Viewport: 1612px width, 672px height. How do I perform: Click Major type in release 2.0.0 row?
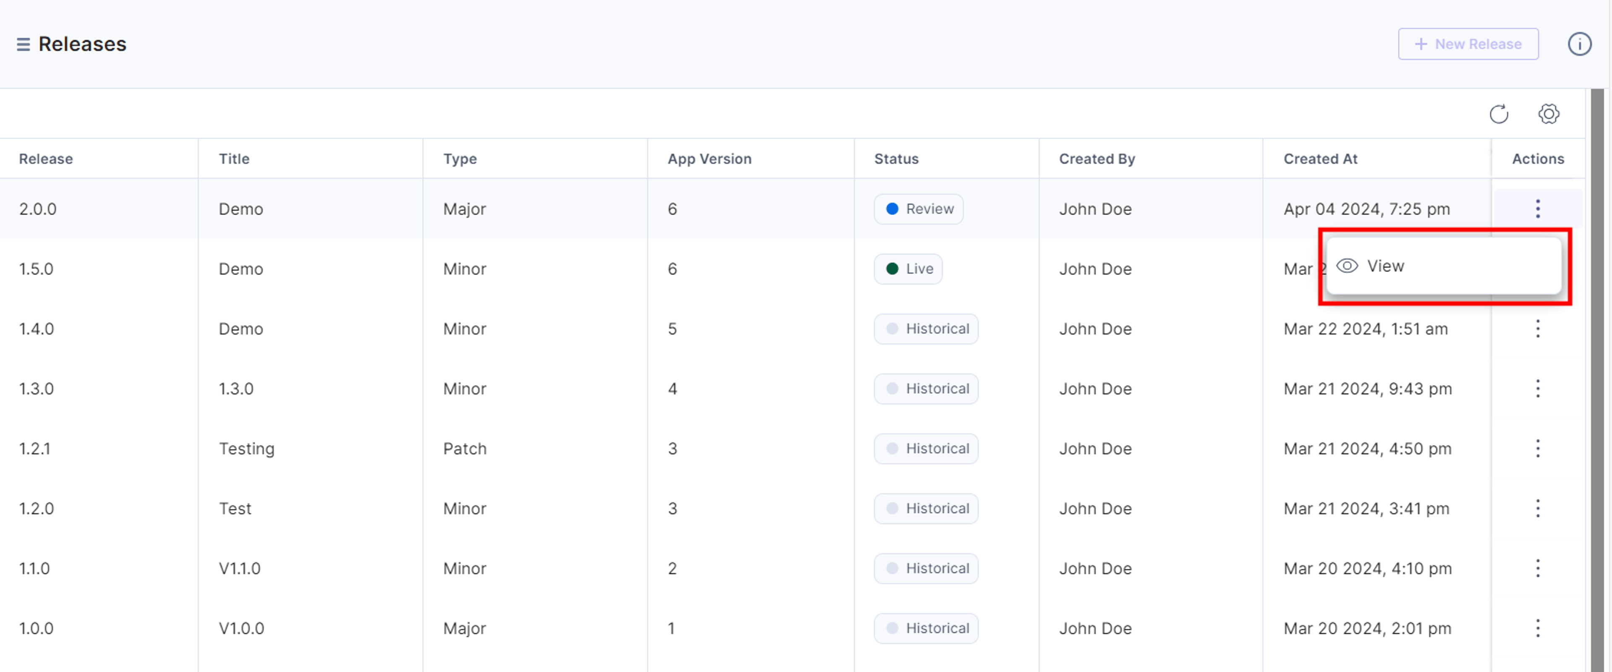click(464, 209)
